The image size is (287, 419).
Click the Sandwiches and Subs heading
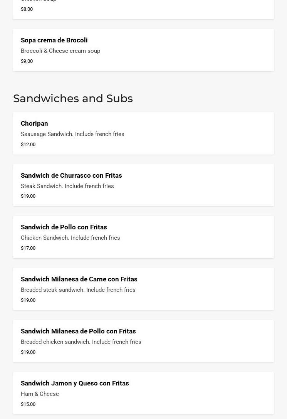(73, 98)
